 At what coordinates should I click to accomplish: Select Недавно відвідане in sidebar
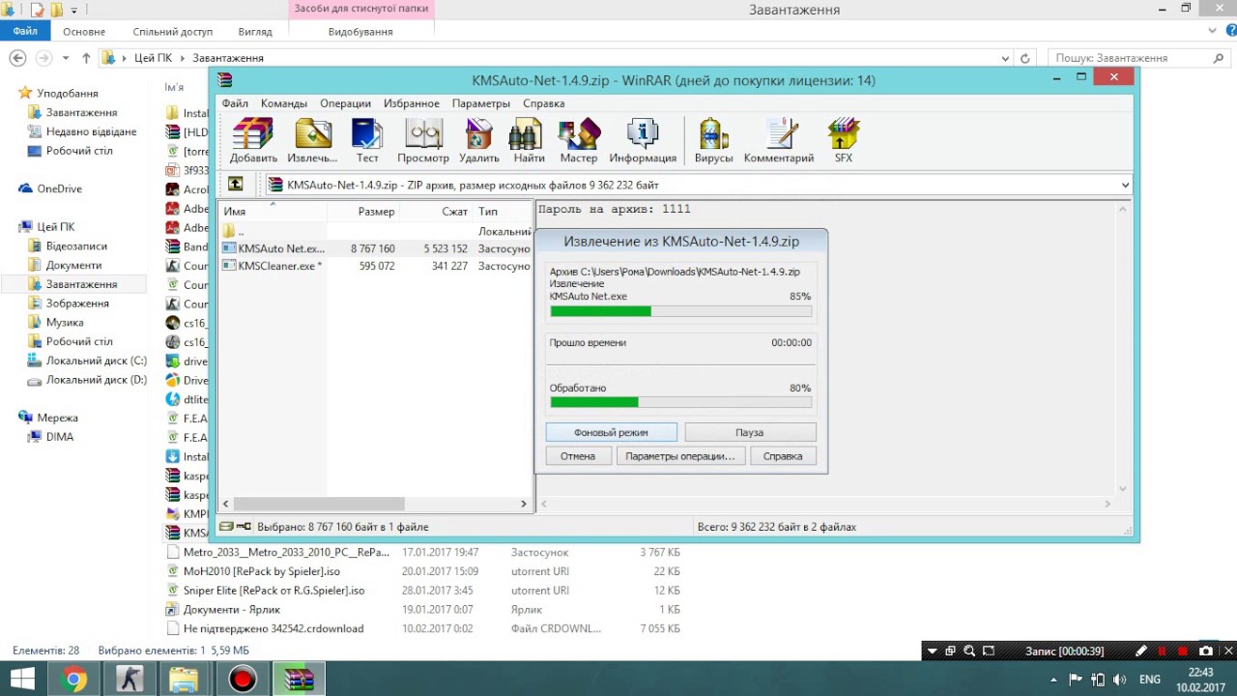83,131
